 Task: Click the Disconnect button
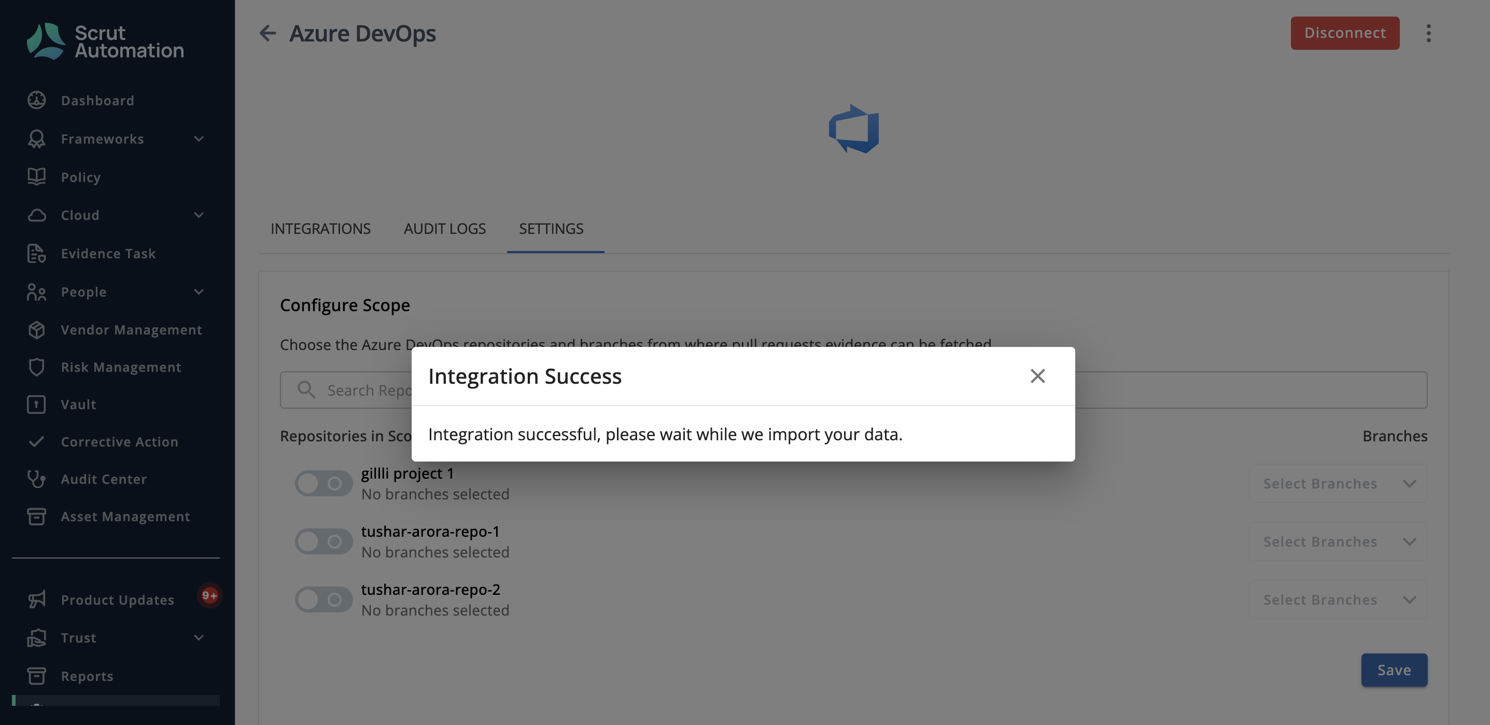click(x=1345, y=33)
